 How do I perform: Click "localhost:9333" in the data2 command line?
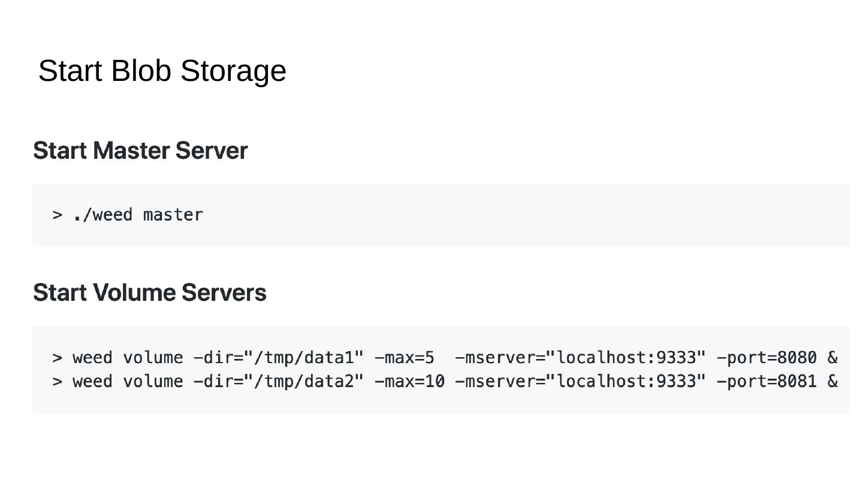(626, 381)
